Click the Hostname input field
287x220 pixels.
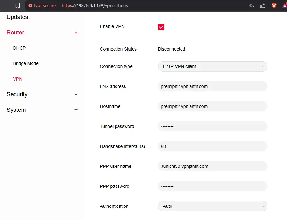pyautogui.click(x=212, y=106)
